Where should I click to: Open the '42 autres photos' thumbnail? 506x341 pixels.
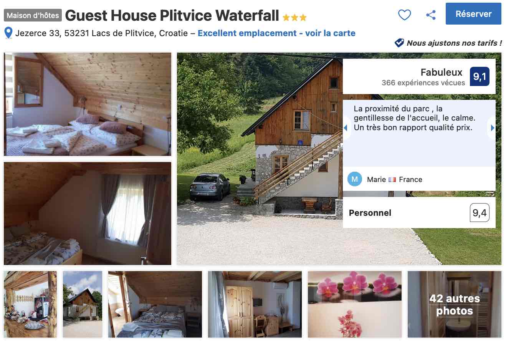coord(455,304)
